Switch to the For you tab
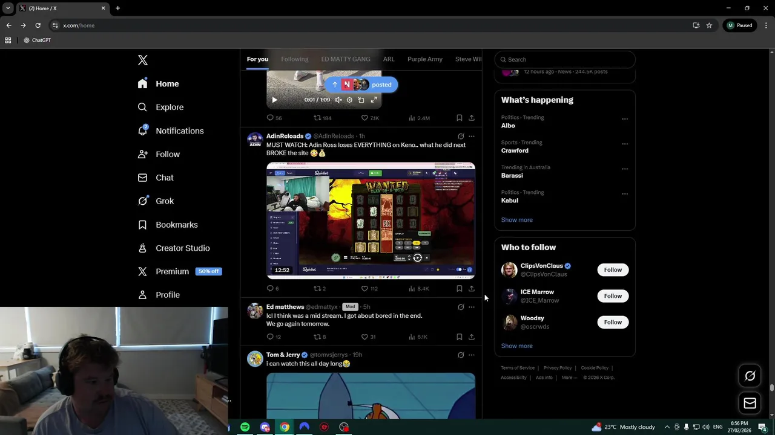The width and height of the screenshot is (775, 435). click(x=257, y=59)
